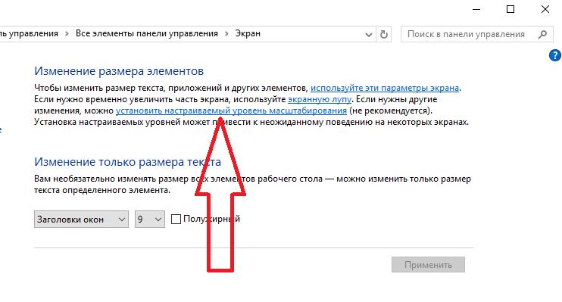The height and width of the screenshot is (302, 562).
Task: Click the 'Применить' apply button
Action: (428, 264)
